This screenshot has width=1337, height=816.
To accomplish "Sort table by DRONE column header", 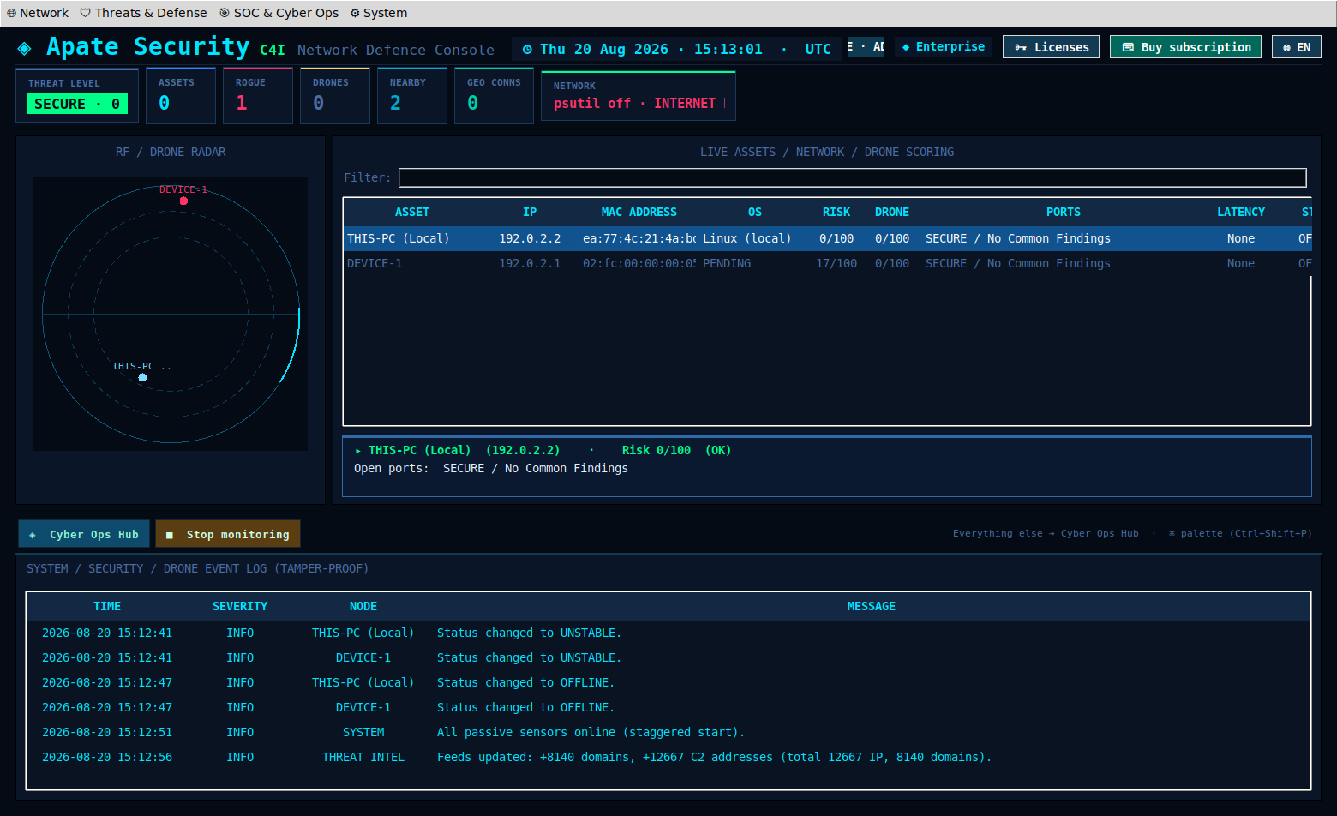I will click(x=892, y=212).
